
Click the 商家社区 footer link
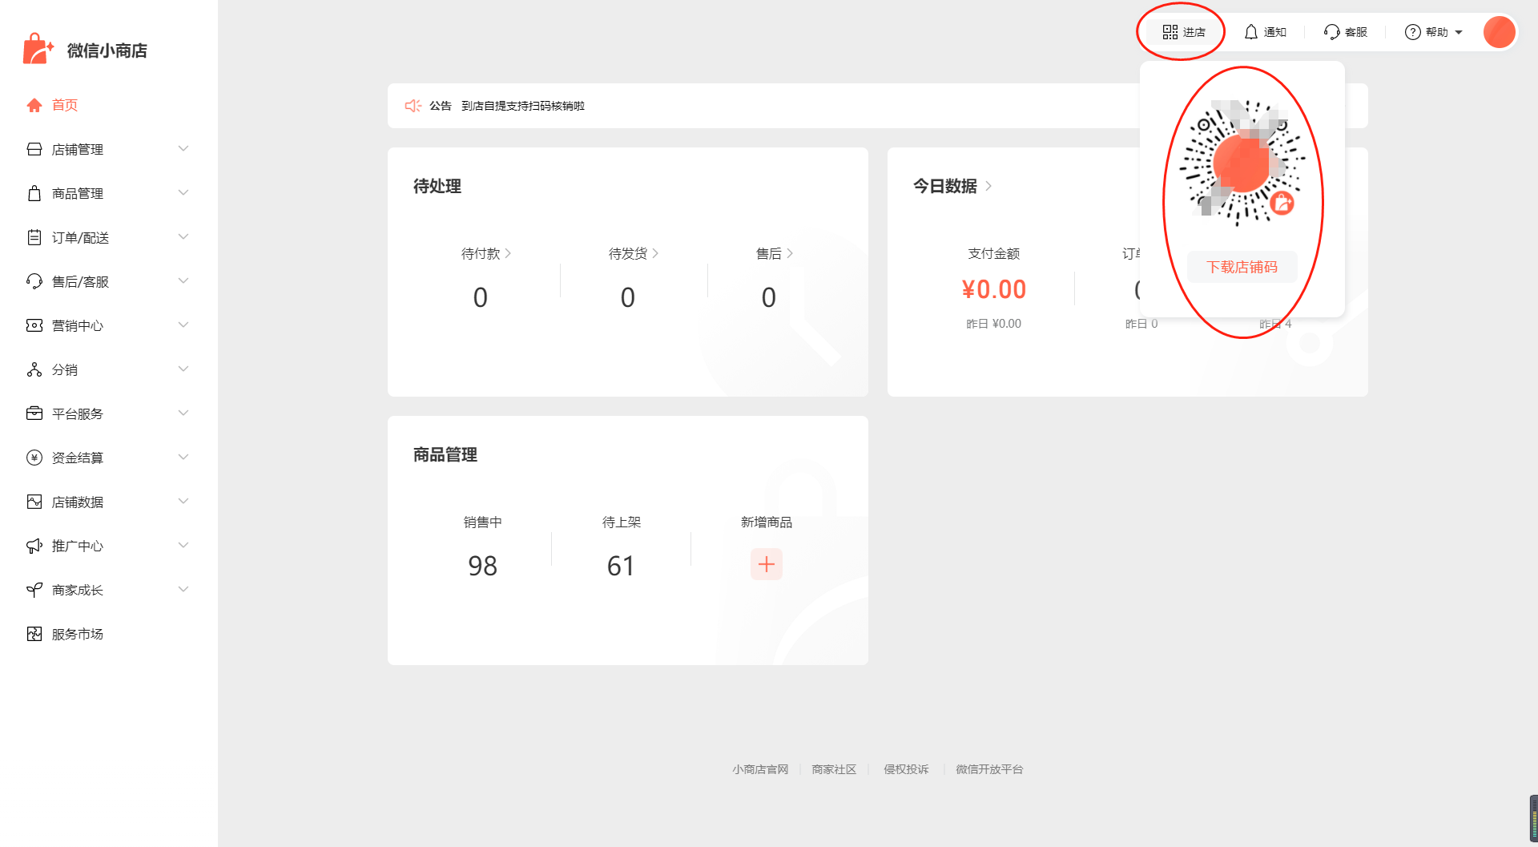[x=834, y=769]
